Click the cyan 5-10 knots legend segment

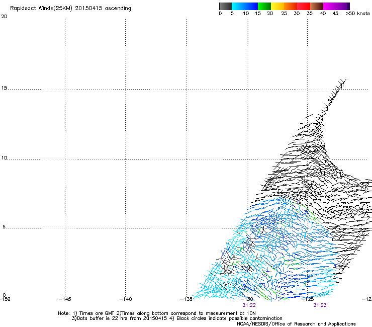coord(238,6)
